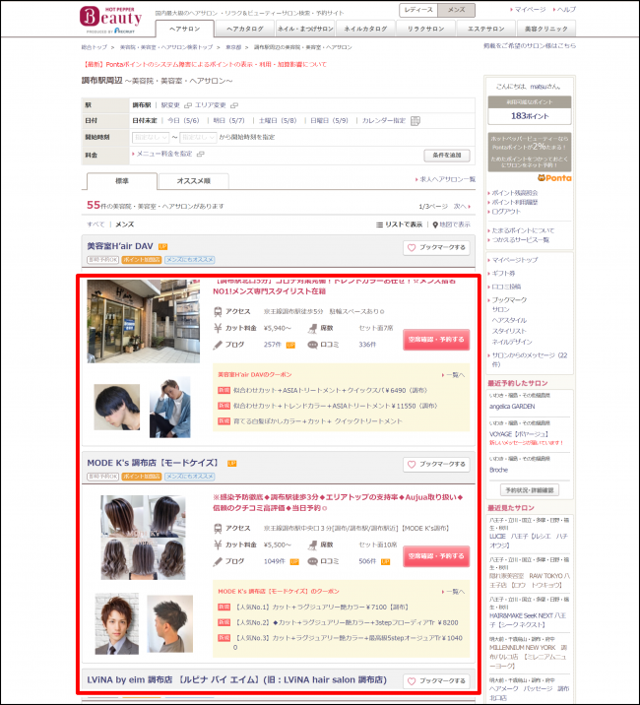Switch to ヘアカタログ tab

click(244, 29)
